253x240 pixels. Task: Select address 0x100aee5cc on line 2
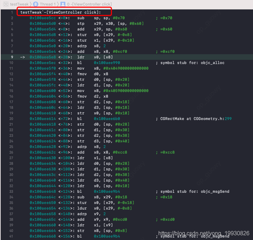pos(43,18)
